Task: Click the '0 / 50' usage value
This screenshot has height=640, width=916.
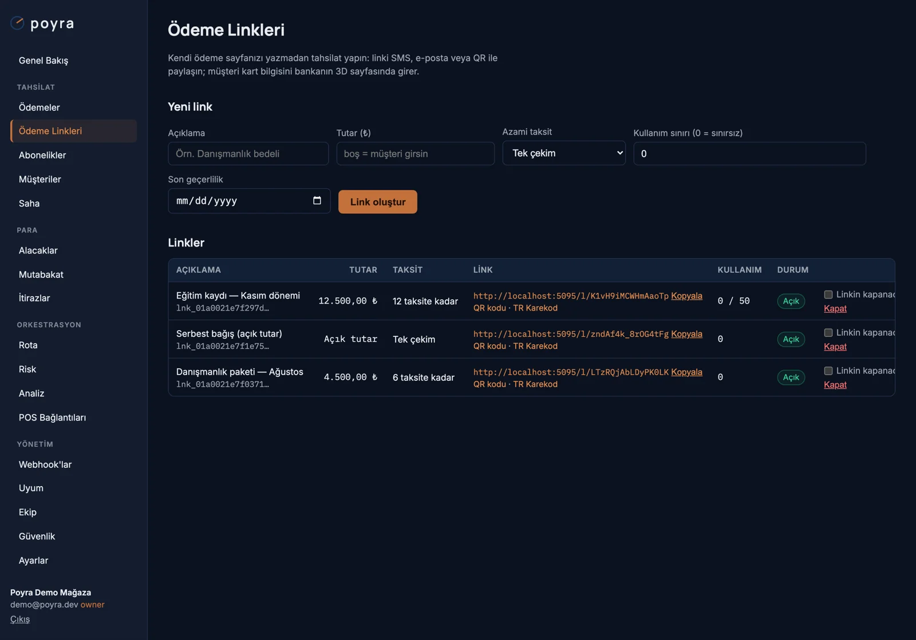Action: [x=733, y=301]
